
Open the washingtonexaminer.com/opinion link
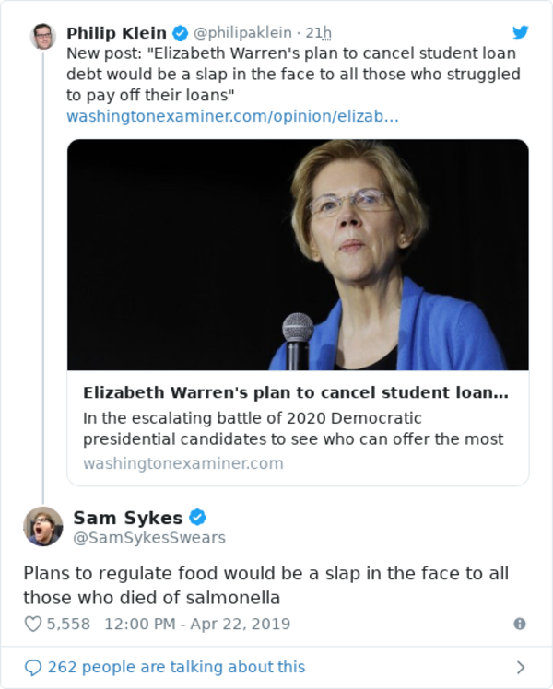(x=232, y=117)
